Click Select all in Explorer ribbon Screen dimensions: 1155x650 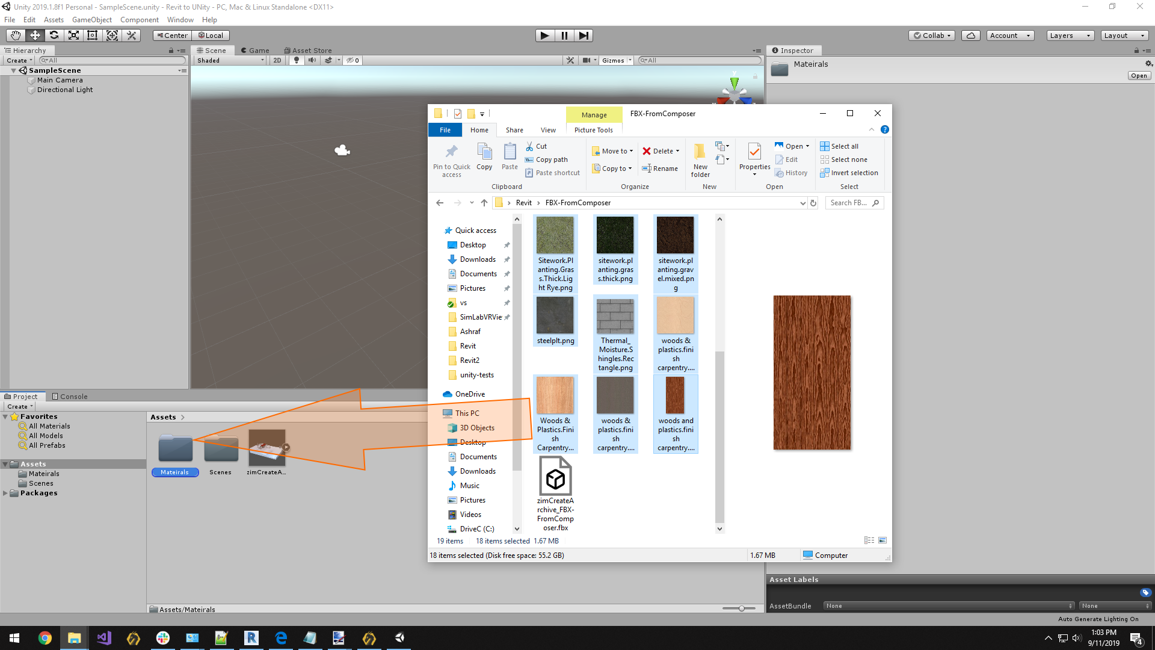(839, 146)
